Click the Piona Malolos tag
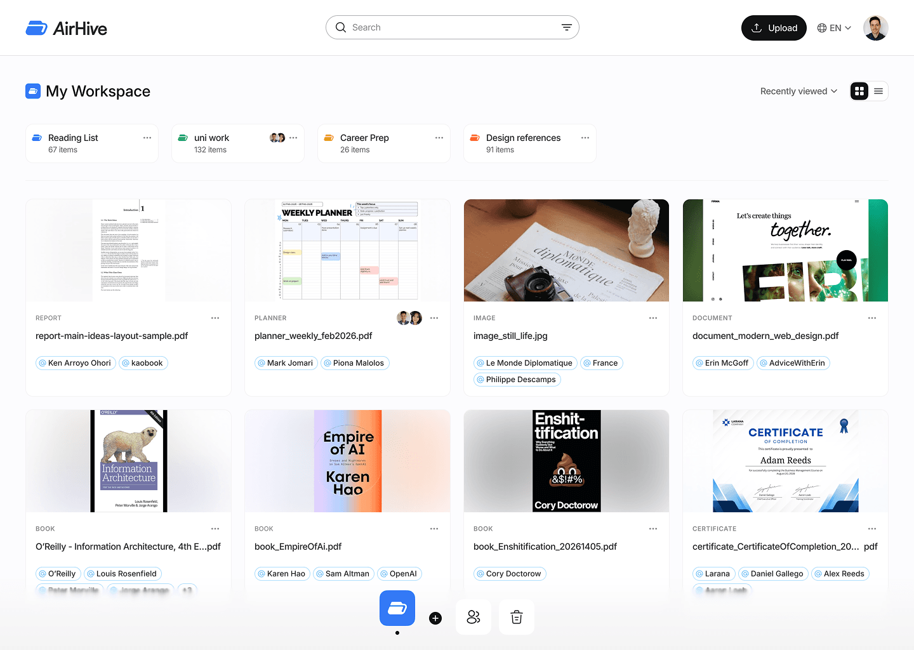The image size is (914, 650). [355, 363]
